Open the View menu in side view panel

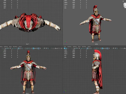[65, 47]
